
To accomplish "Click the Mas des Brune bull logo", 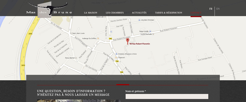I will coord(49,9).
